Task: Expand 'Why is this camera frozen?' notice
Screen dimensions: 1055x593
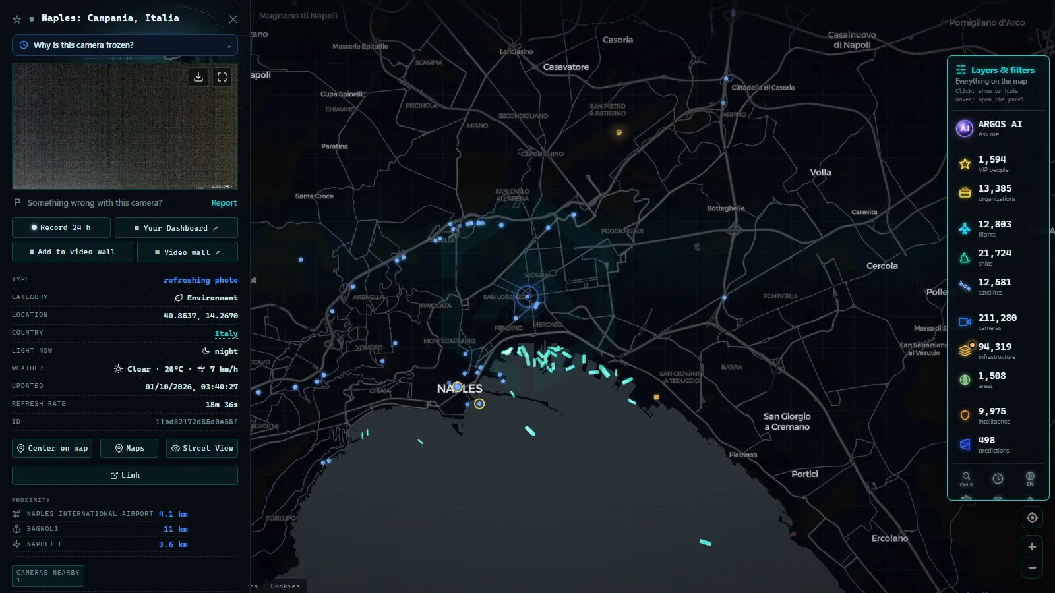Action: [x=125, y=45]
